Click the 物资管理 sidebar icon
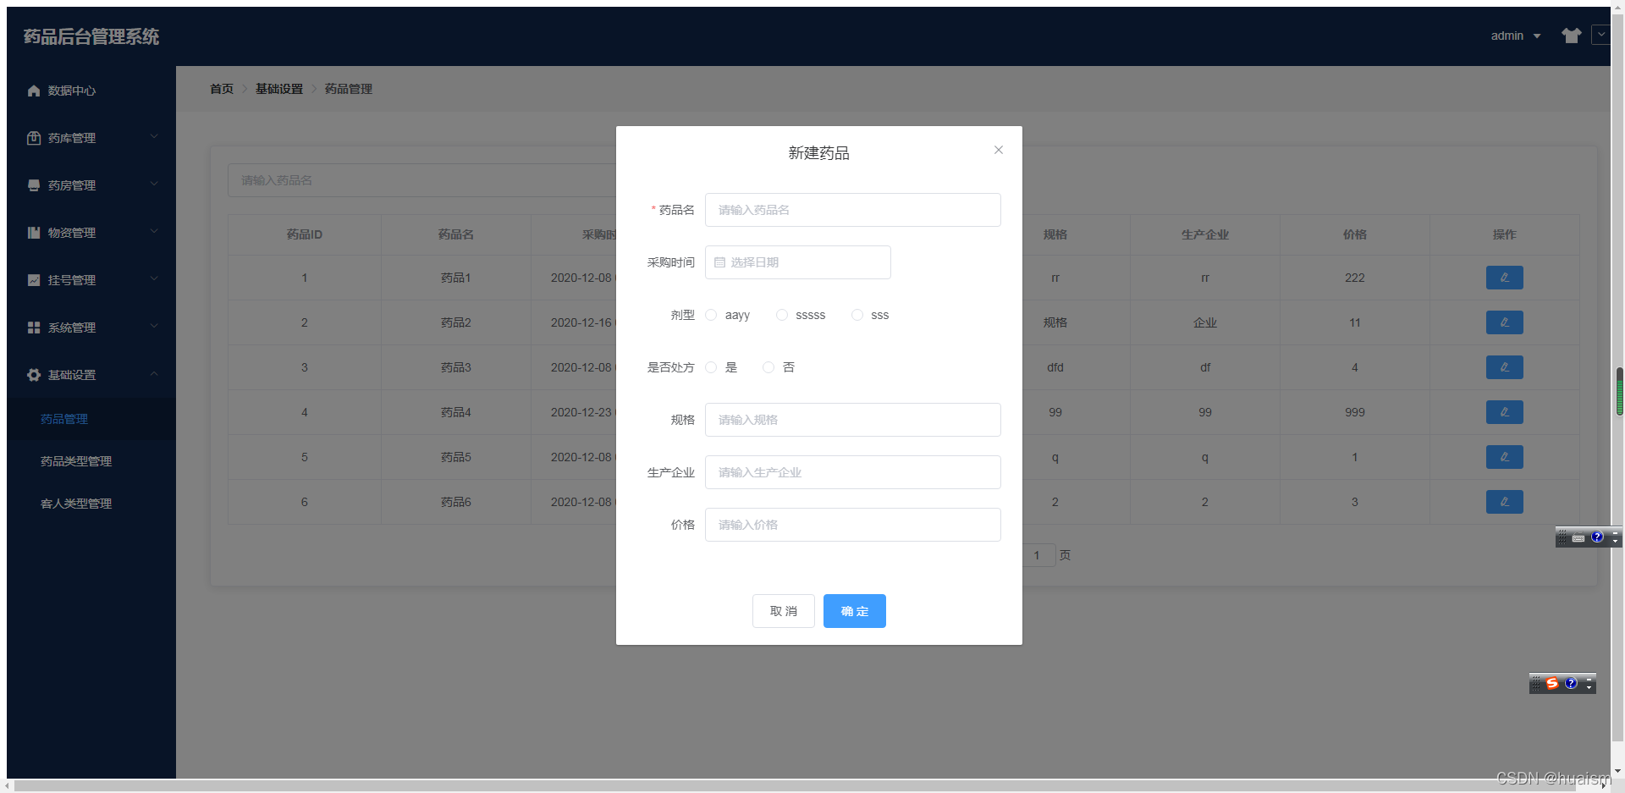 coord(34,233)
